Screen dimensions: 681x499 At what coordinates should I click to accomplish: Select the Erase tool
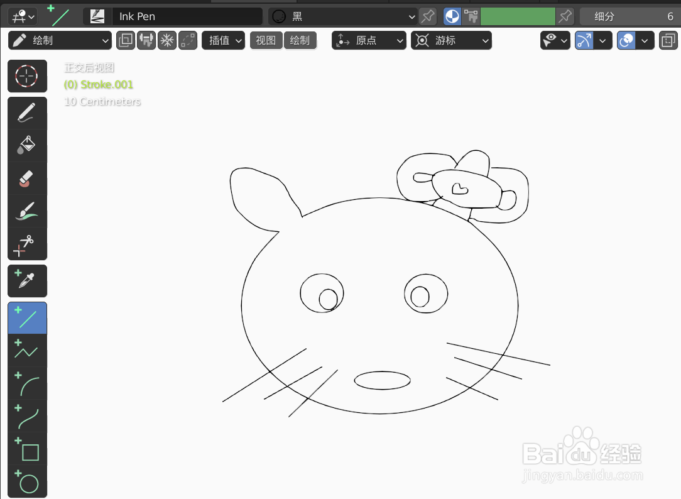(x=27, y=178)
